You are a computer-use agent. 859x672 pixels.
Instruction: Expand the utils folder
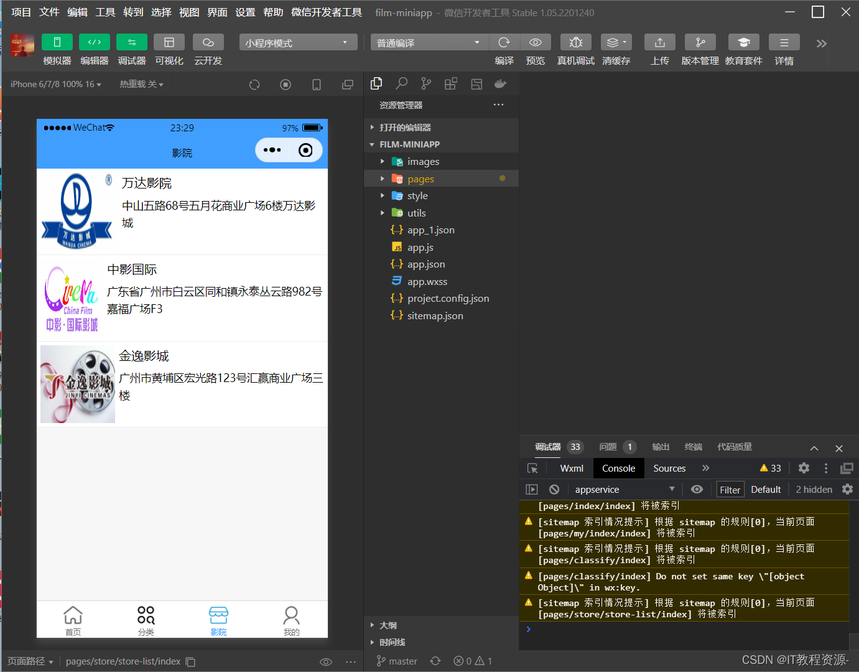(x=441, y=213)
